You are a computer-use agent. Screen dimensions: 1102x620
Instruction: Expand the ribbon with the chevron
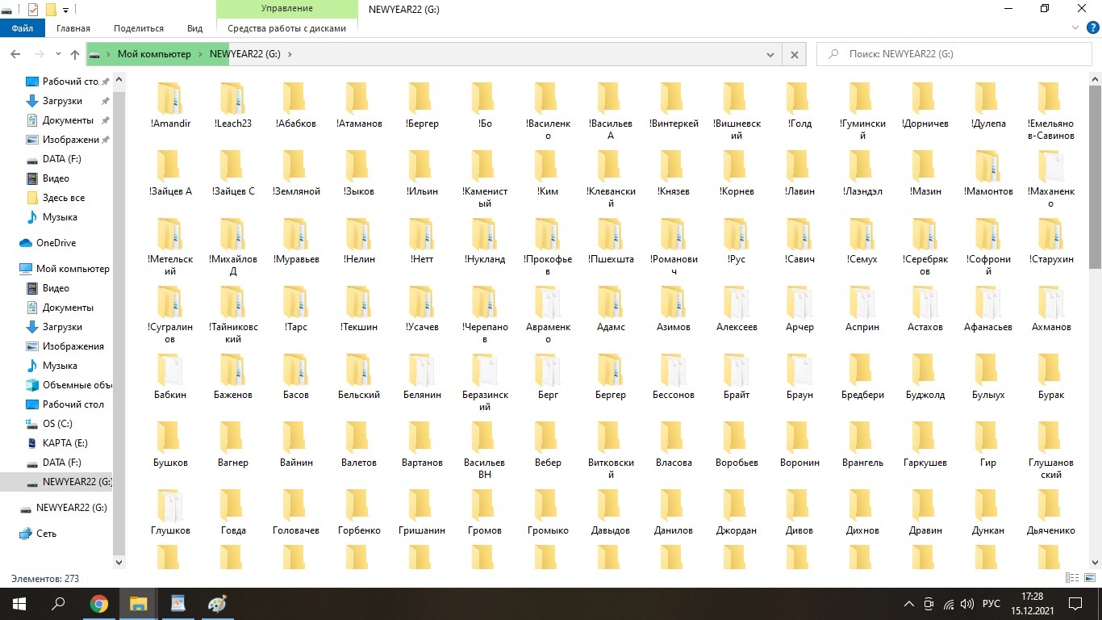1075,27
